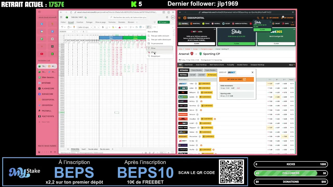Expand the More odds markets dropdown
Screen dimensions: 333x187
pyautogui.click(x=291, y=65)
